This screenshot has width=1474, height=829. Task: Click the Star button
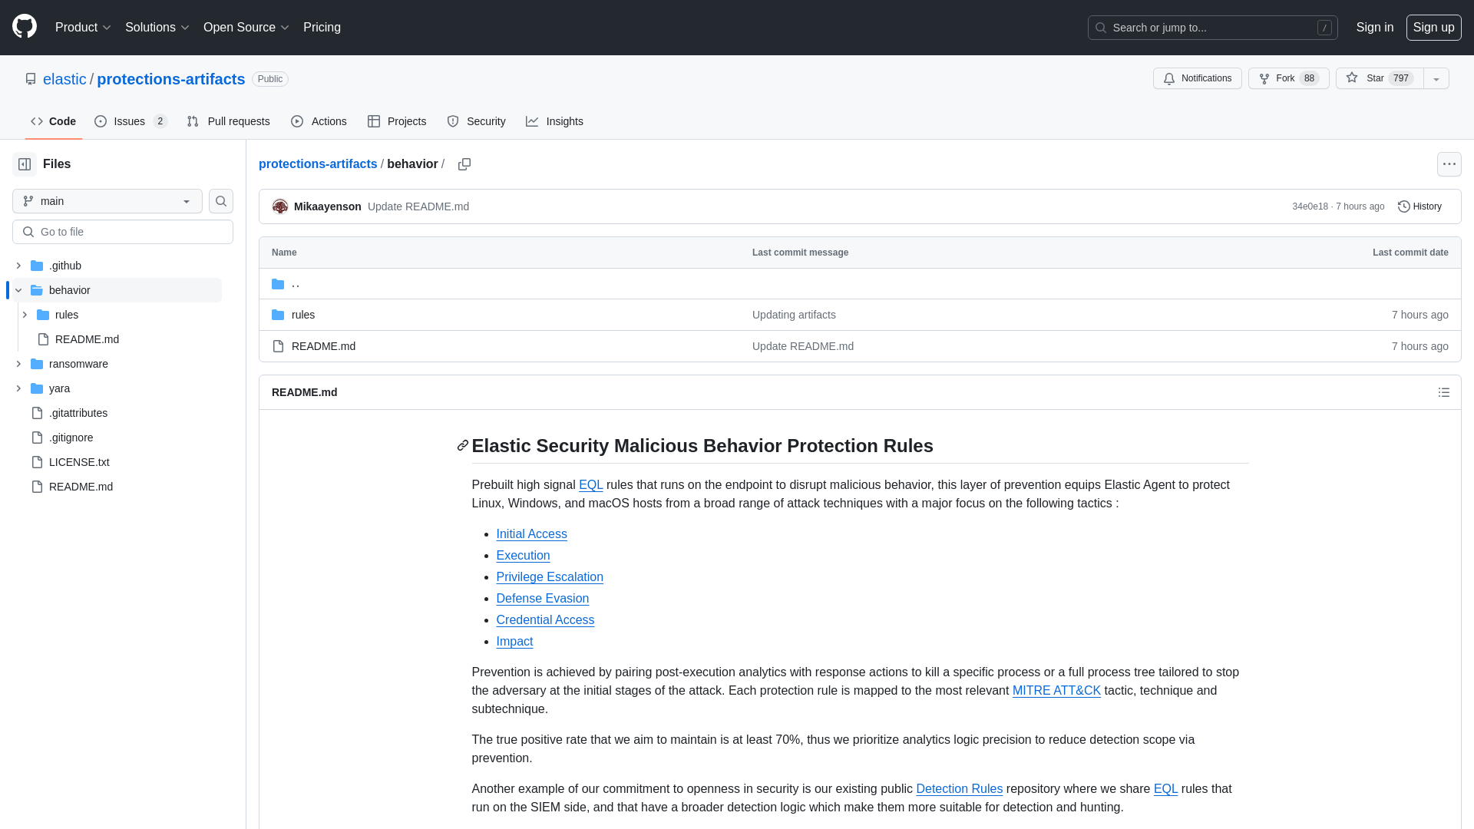[1380, 78]
